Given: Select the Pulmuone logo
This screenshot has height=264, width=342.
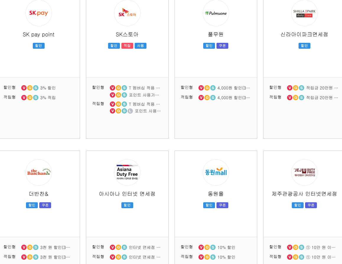Looking at the screenshot, I should click(x=216, y=13).
